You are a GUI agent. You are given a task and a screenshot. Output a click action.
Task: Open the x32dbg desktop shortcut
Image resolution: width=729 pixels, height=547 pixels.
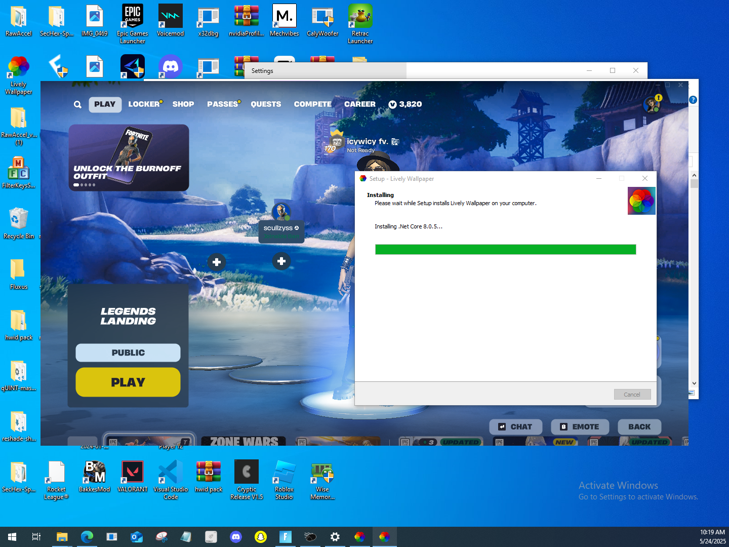tap(208, 21)
